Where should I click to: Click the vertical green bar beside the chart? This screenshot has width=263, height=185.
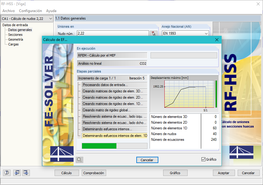click(216, 94)
